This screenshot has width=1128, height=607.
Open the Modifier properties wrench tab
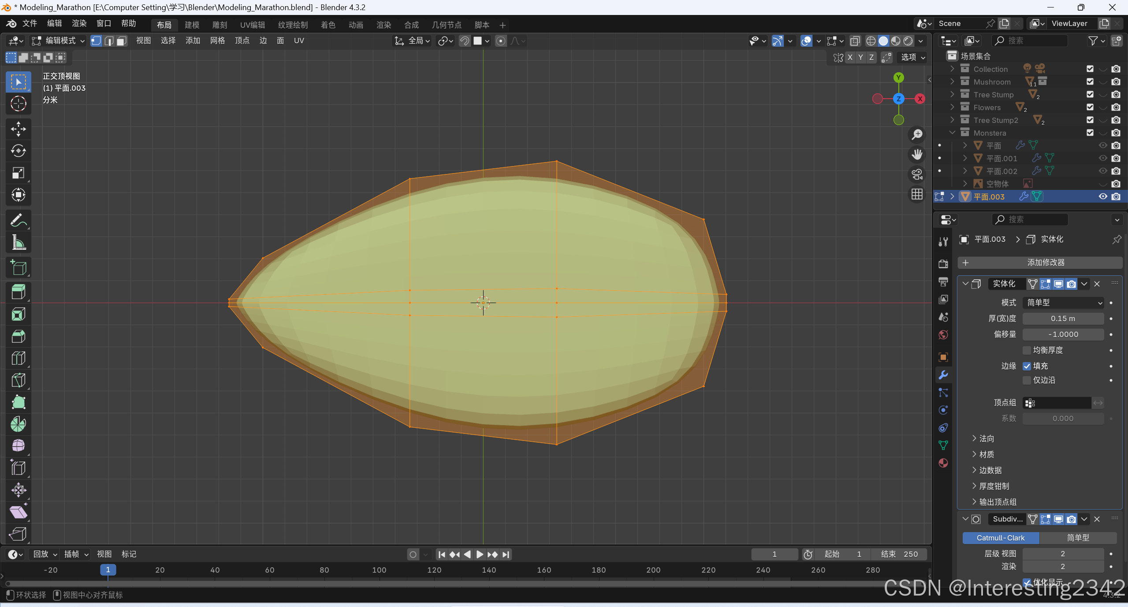coord(943,375)
